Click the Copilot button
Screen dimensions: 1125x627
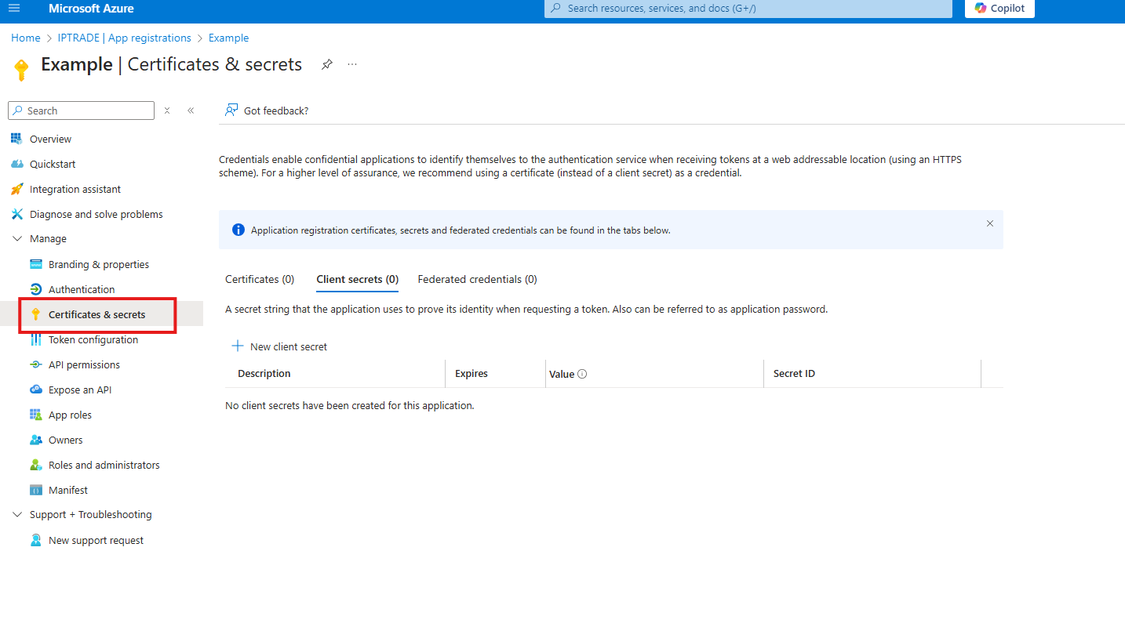tap(999, 8)
